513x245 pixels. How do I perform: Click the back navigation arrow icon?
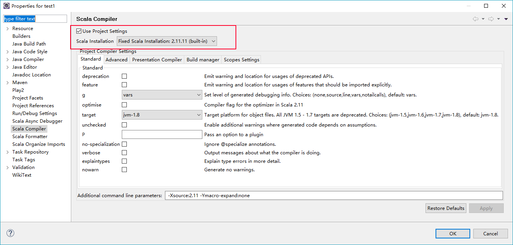pos(476,19)
